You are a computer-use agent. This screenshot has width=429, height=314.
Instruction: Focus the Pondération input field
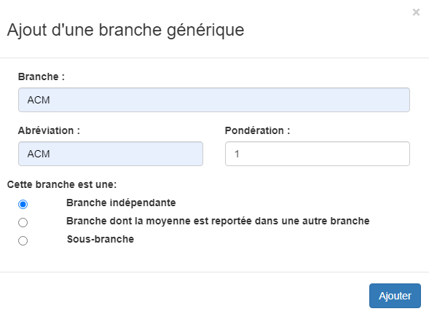318,154
